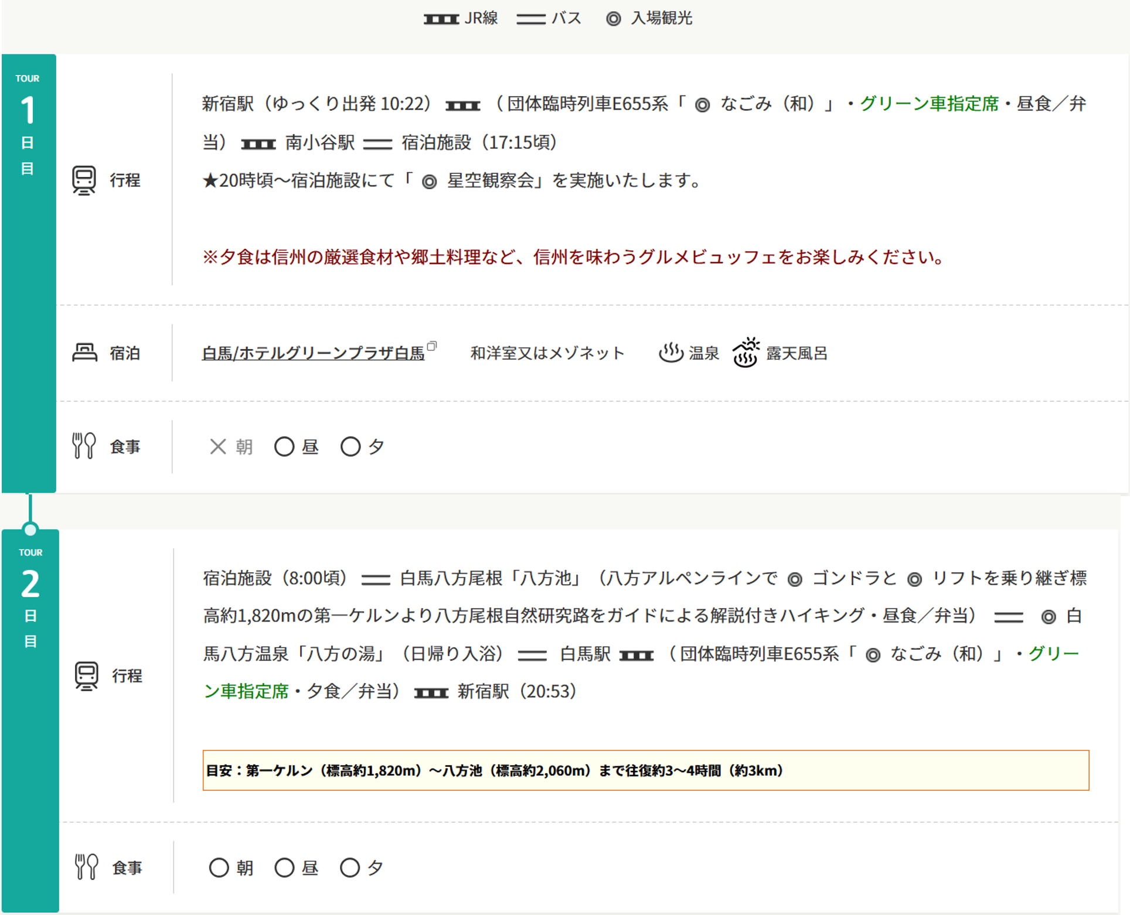Click the red ※夕食は信州の厳選食材 dinner note
Image resolution: width=1130 pixels, height=915 pixels.
(x=574, y=257)
